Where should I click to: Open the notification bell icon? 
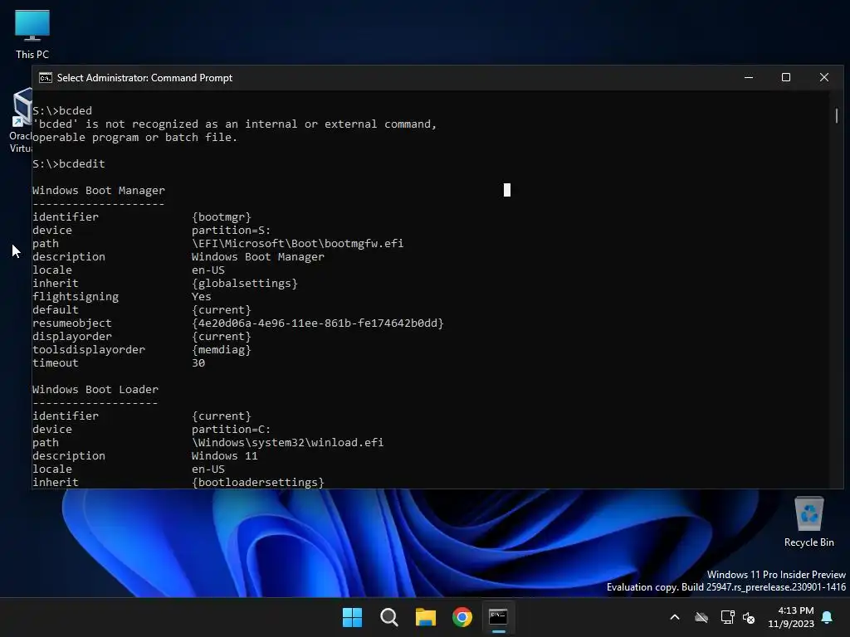[828, 617]
